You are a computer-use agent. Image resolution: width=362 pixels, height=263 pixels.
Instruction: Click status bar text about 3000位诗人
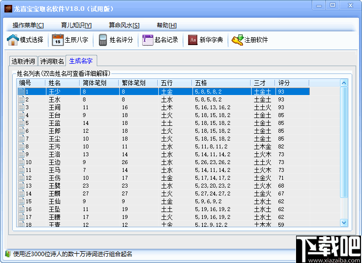pos(72,254)
